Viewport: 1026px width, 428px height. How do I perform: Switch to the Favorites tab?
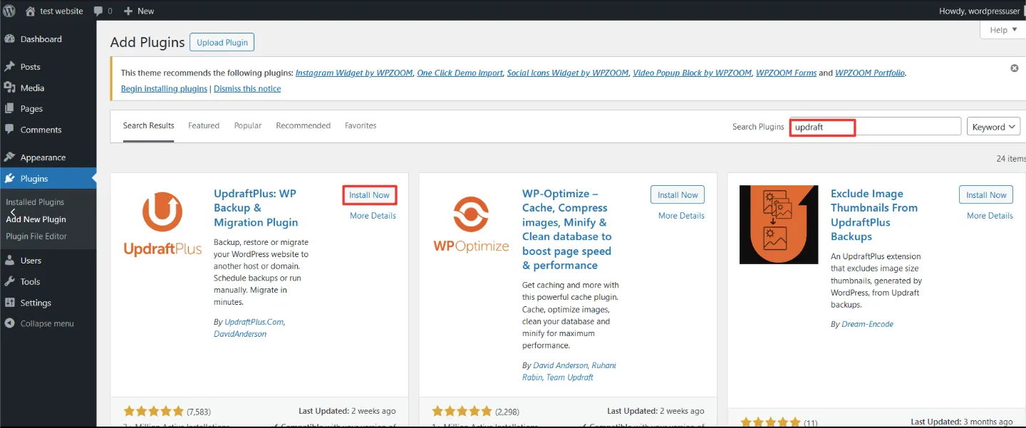tap(361, 125)
